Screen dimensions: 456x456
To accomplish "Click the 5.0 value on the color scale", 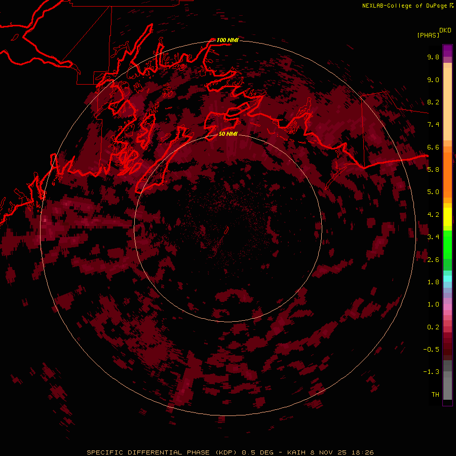I will click(x=433, y=192).
